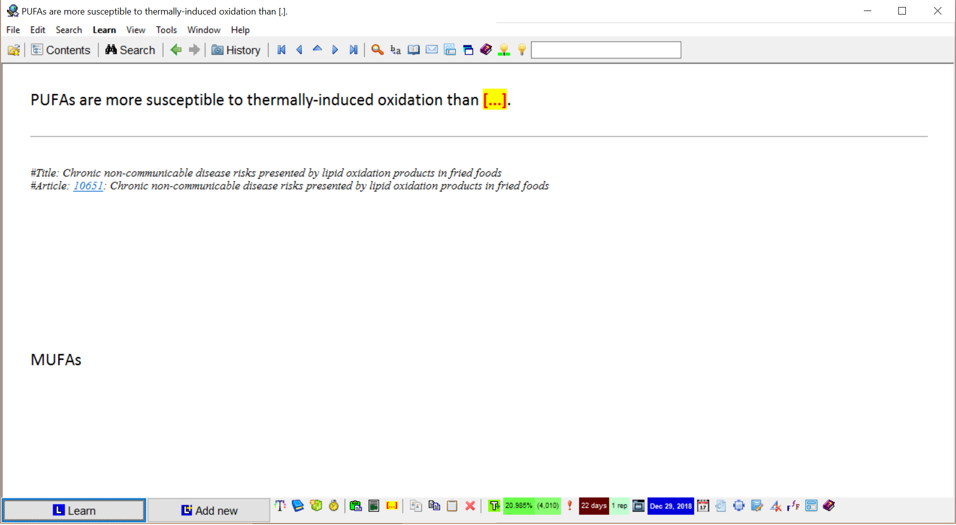Open the Tools menu

coord(166,30)
